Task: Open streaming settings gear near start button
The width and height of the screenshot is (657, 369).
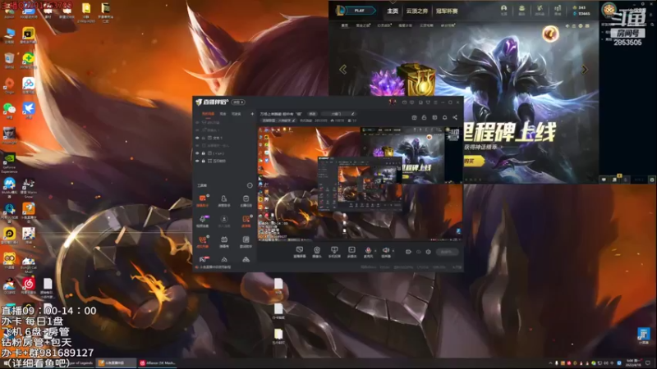Action: [428, 252]
